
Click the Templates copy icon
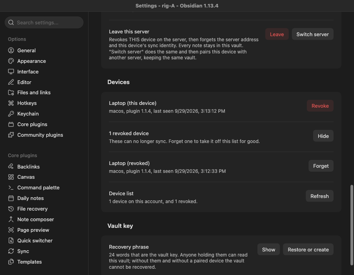coord(11,262)
